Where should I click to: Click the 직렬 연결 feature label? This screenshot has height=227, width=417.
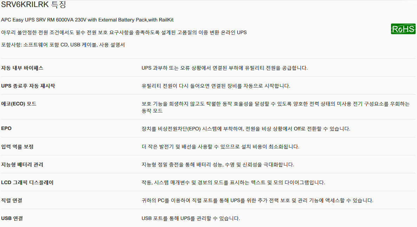(12, 200)
